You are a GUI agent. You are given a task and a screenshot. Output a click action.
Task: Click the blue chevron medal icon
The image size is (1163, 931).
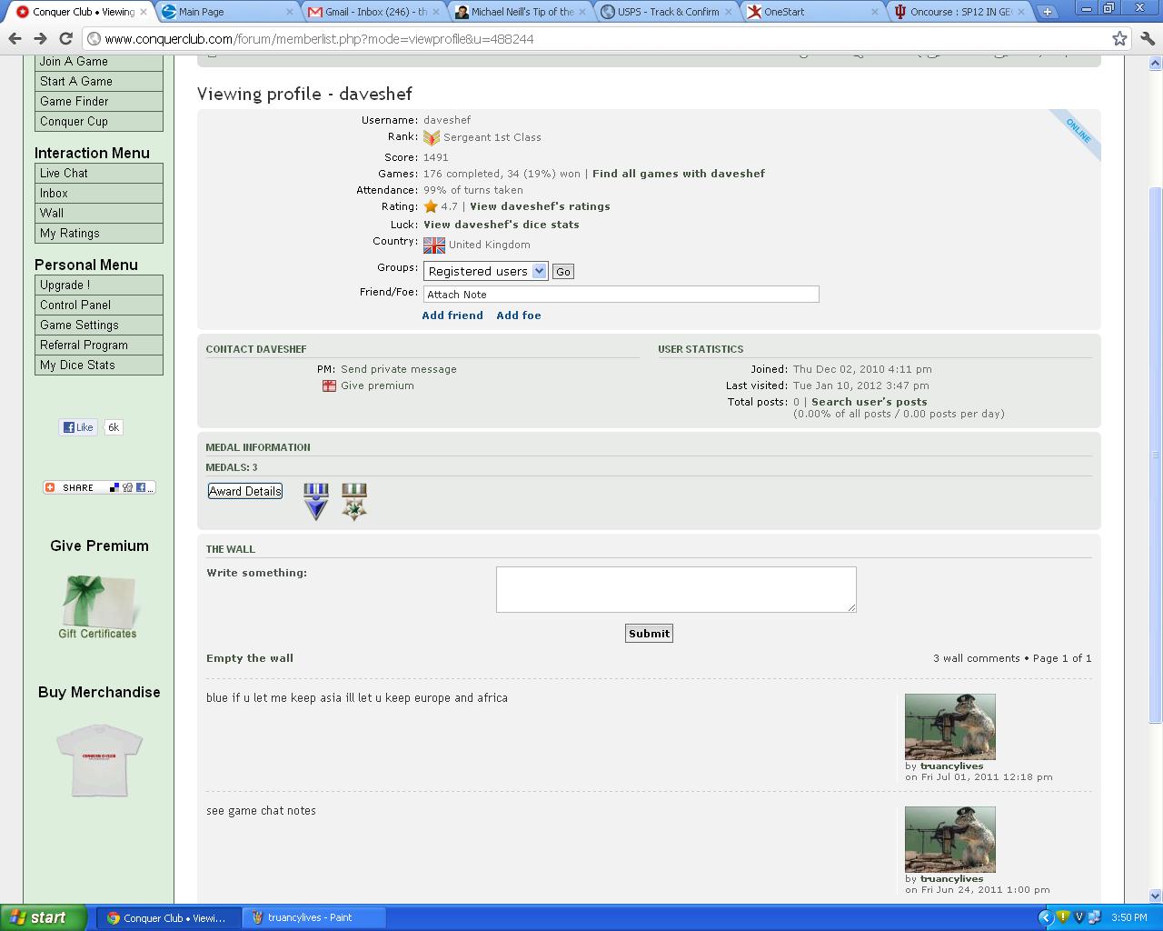click(x=315, y=501)
